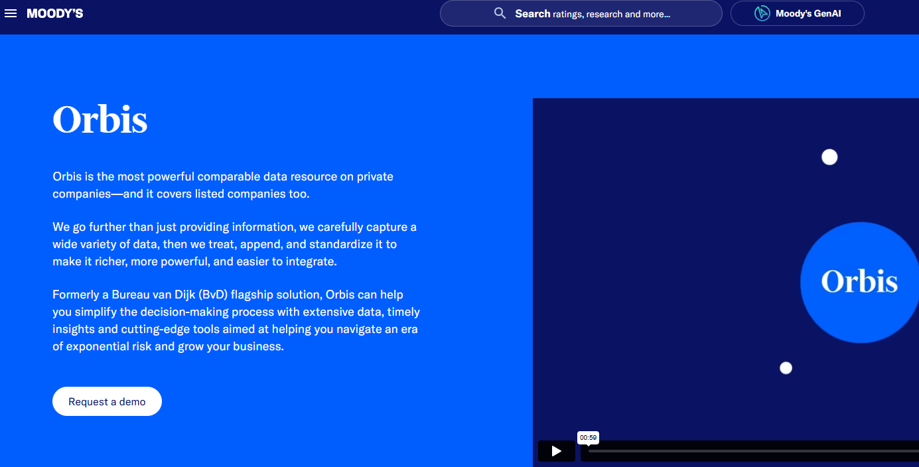
Task: Click the magnifying glass search icon
Action: [500, 13]
